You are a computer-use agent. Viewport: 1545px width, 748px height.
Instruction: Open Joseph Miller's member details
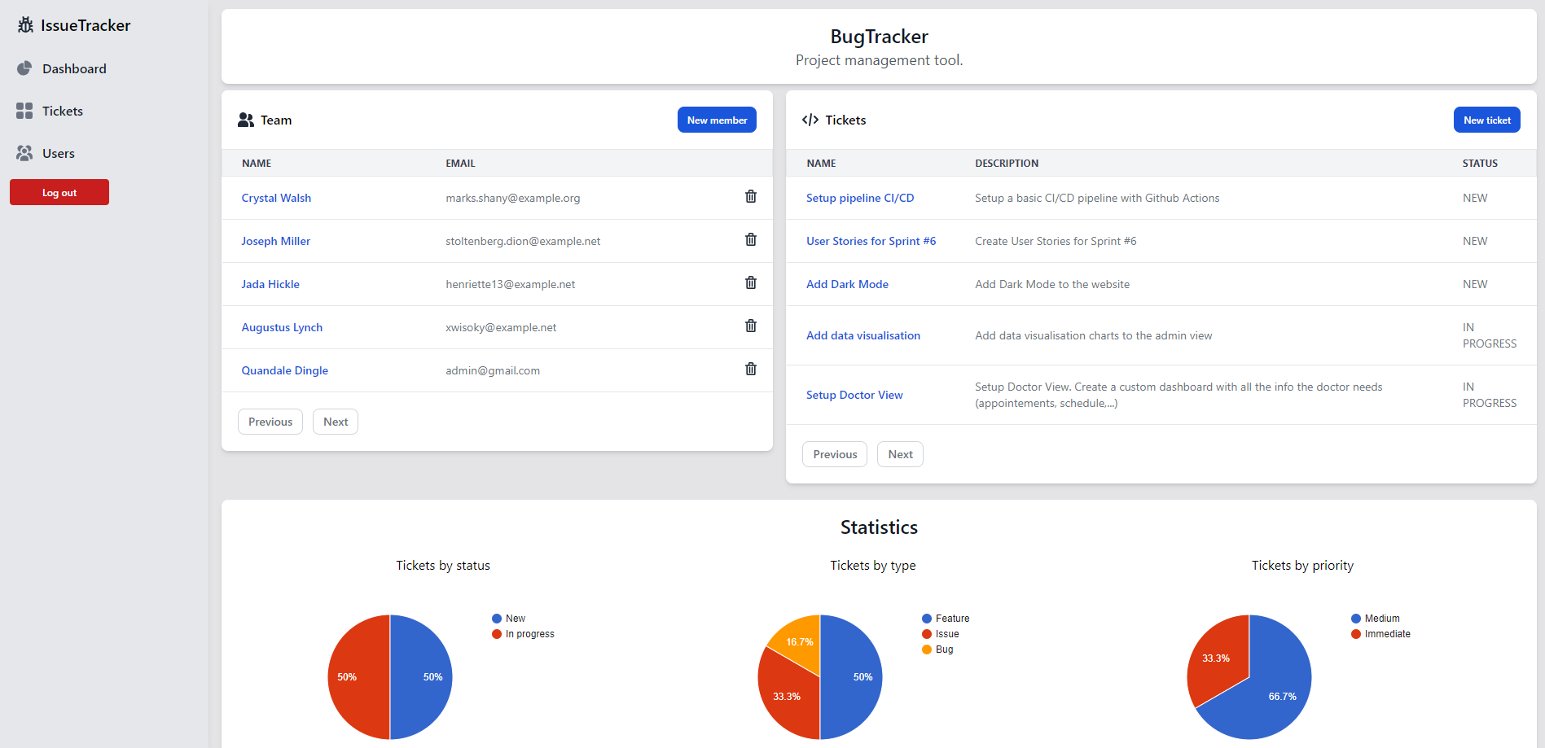point(275,241)
